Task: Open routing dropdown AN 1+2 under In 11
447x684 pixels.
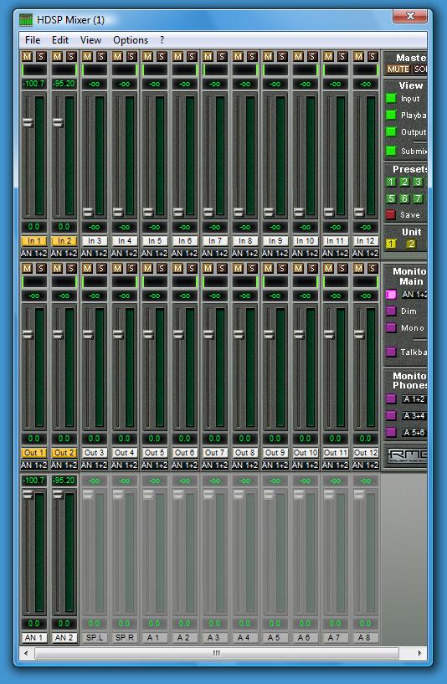Action: pos(335,253)
